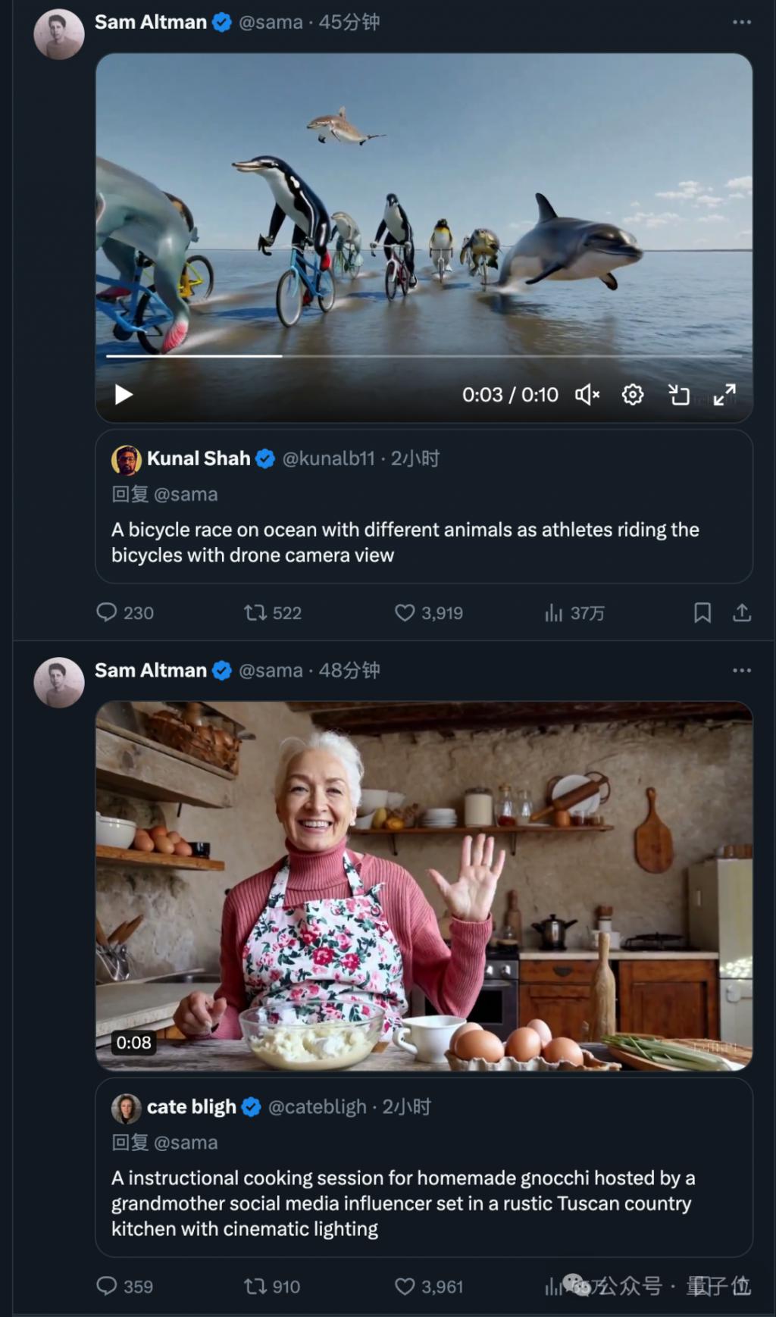Reply to the tweet with 359 replies
The height and width of the screenshot is (1317, 776).
(x=107, y=1286)
